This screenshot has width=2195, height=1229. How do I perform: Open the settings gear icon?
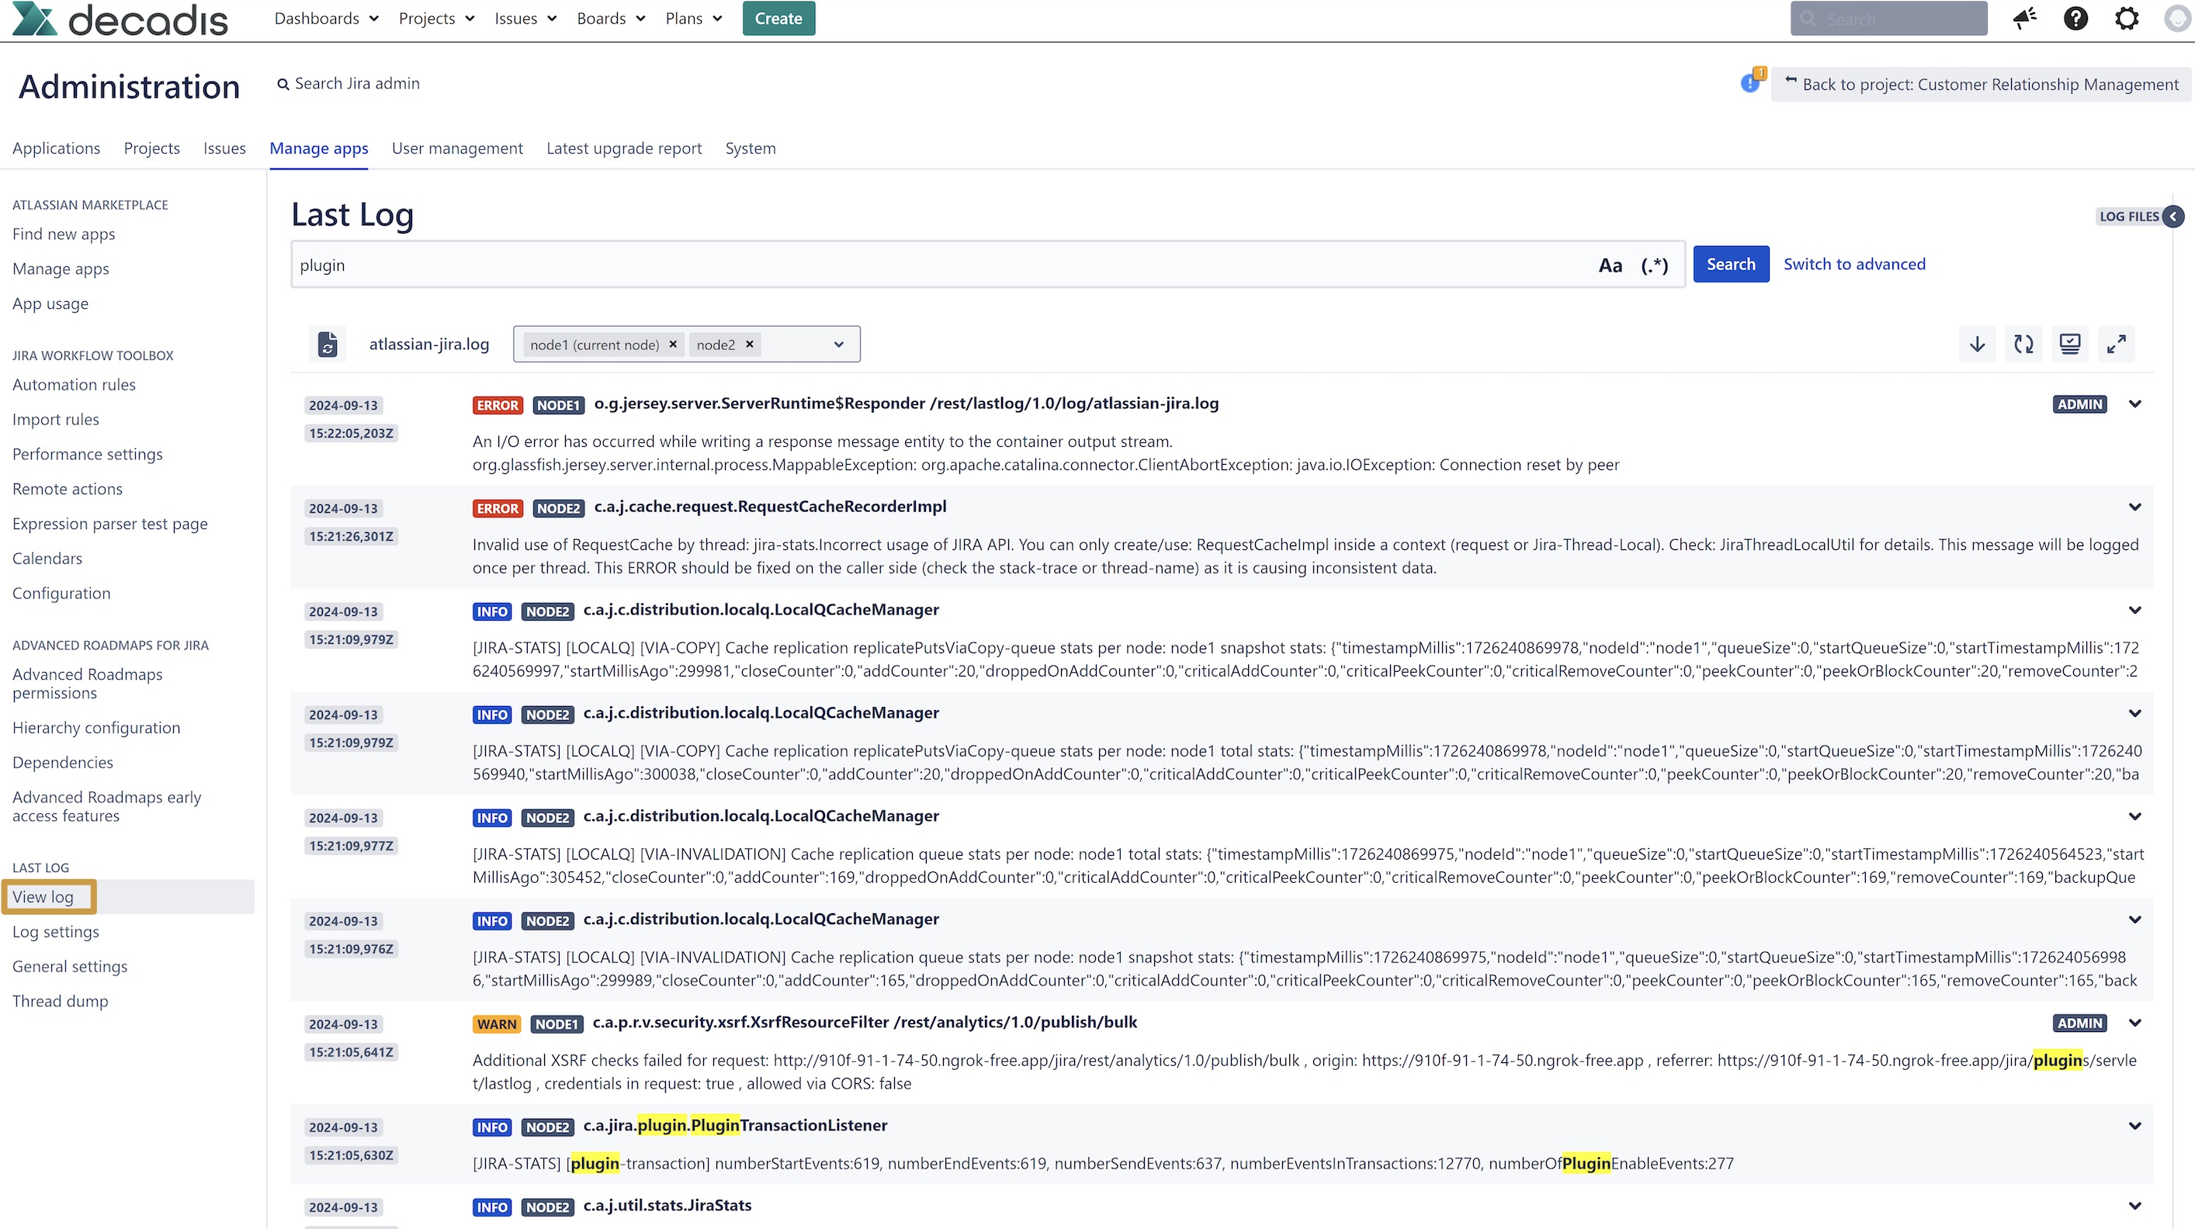tap(2127, 19)
